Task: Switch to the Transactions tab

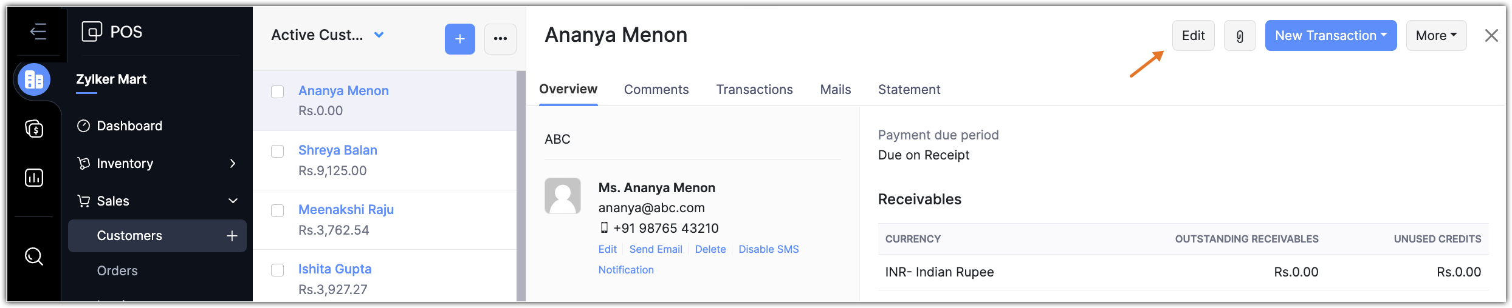Action: click(754, 90)
